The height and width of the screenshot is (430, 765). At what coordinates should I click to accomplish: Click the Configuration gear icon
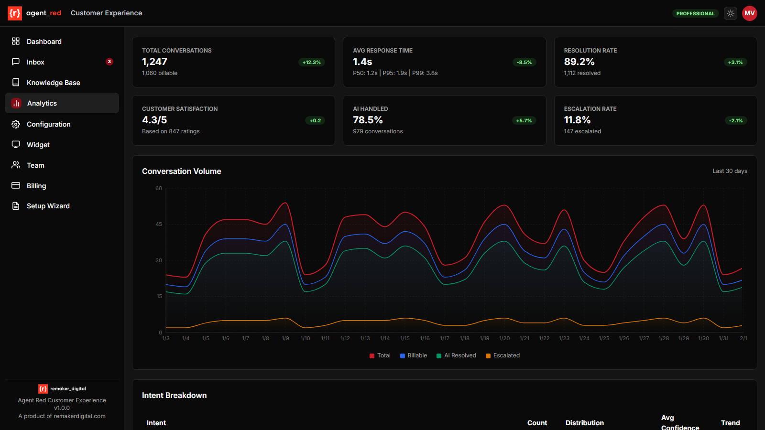(x=15, y=124)
